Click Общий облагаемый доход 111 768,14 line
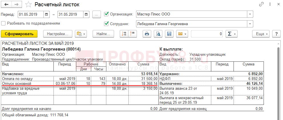Image resolution: width=283 pixels, height=120 pixels. tap(35, 115)
